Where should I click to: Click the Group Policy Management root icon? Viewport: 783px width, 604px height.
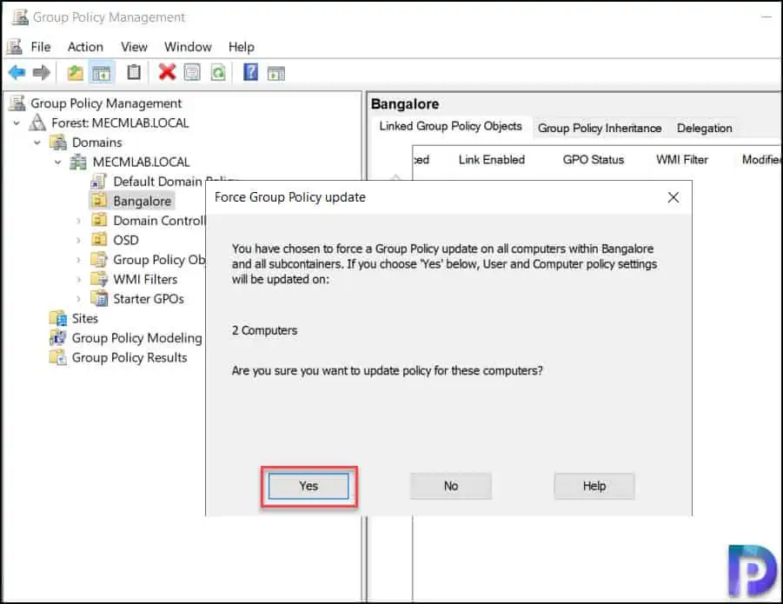[x=17, y=103]
